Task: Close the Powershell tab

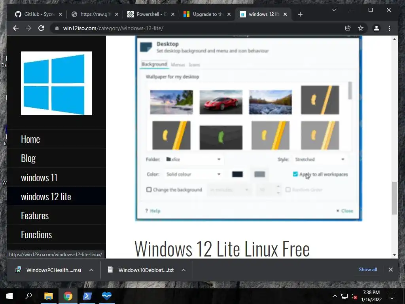Action: point(173,14)
